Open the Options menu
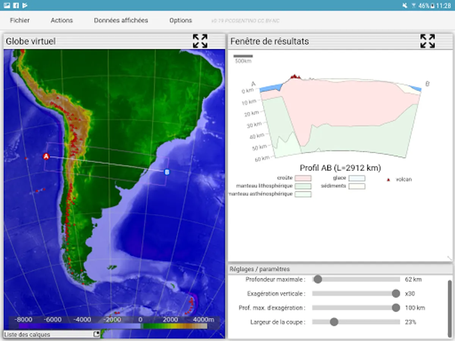The image size is (455, 341). click(180, 20)
